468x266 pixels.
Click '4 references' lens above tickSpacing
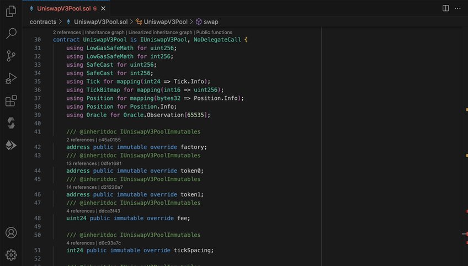(80, 243)
